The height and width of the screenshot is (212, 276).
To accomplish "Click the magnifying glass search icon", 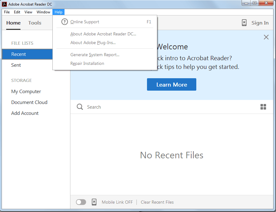I will (x=80, y=107).
